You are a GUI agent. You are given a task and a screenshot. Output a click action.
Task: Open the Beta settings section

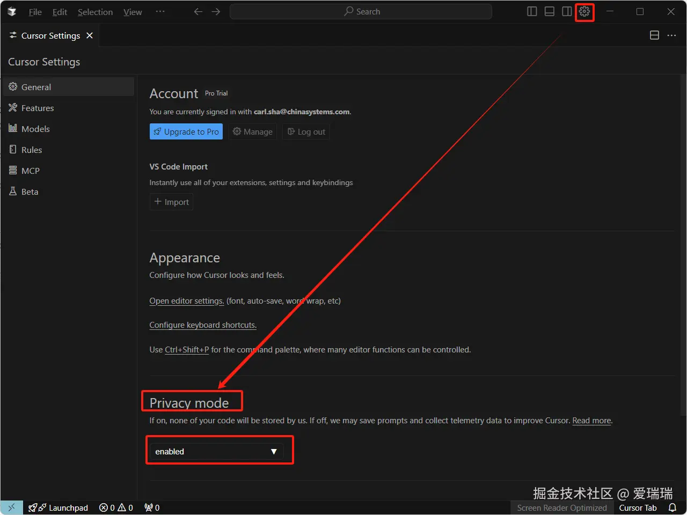(69, 192)
